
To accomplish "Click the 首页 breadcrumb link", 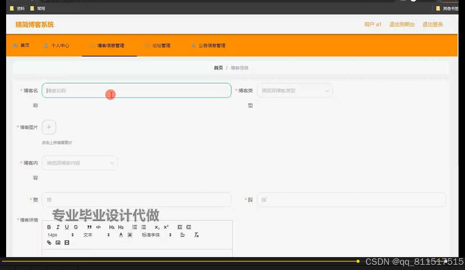I will pos(218,67).
